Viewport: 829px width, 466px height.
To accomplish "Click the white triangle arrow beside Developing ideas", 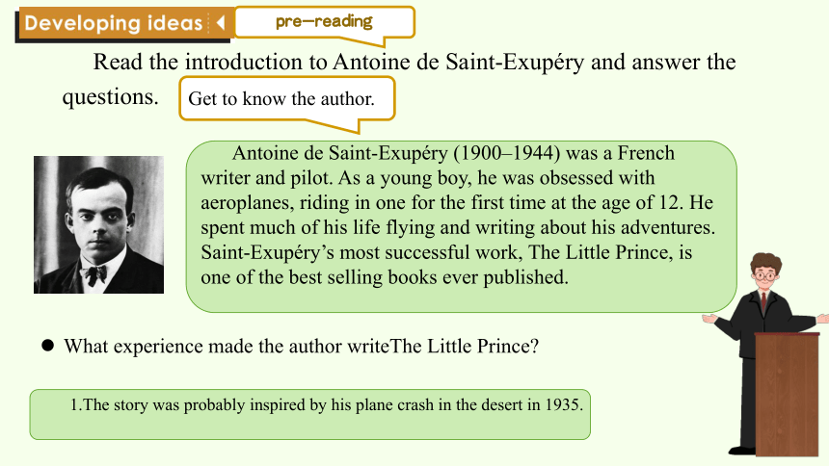I will click(x=221, y=23).
